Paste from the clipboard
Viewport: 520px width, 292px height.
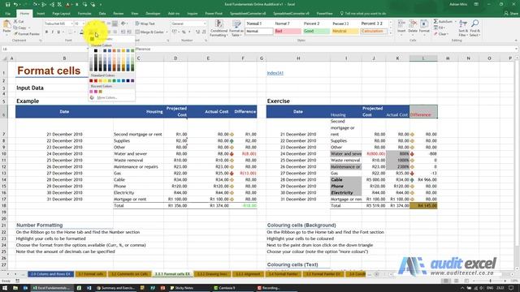click(6, 27)
